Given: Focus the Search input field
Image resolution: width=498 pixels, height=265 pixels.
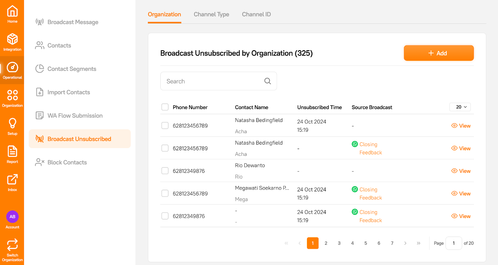Looking at the screenshot, I should click(218, 81).
